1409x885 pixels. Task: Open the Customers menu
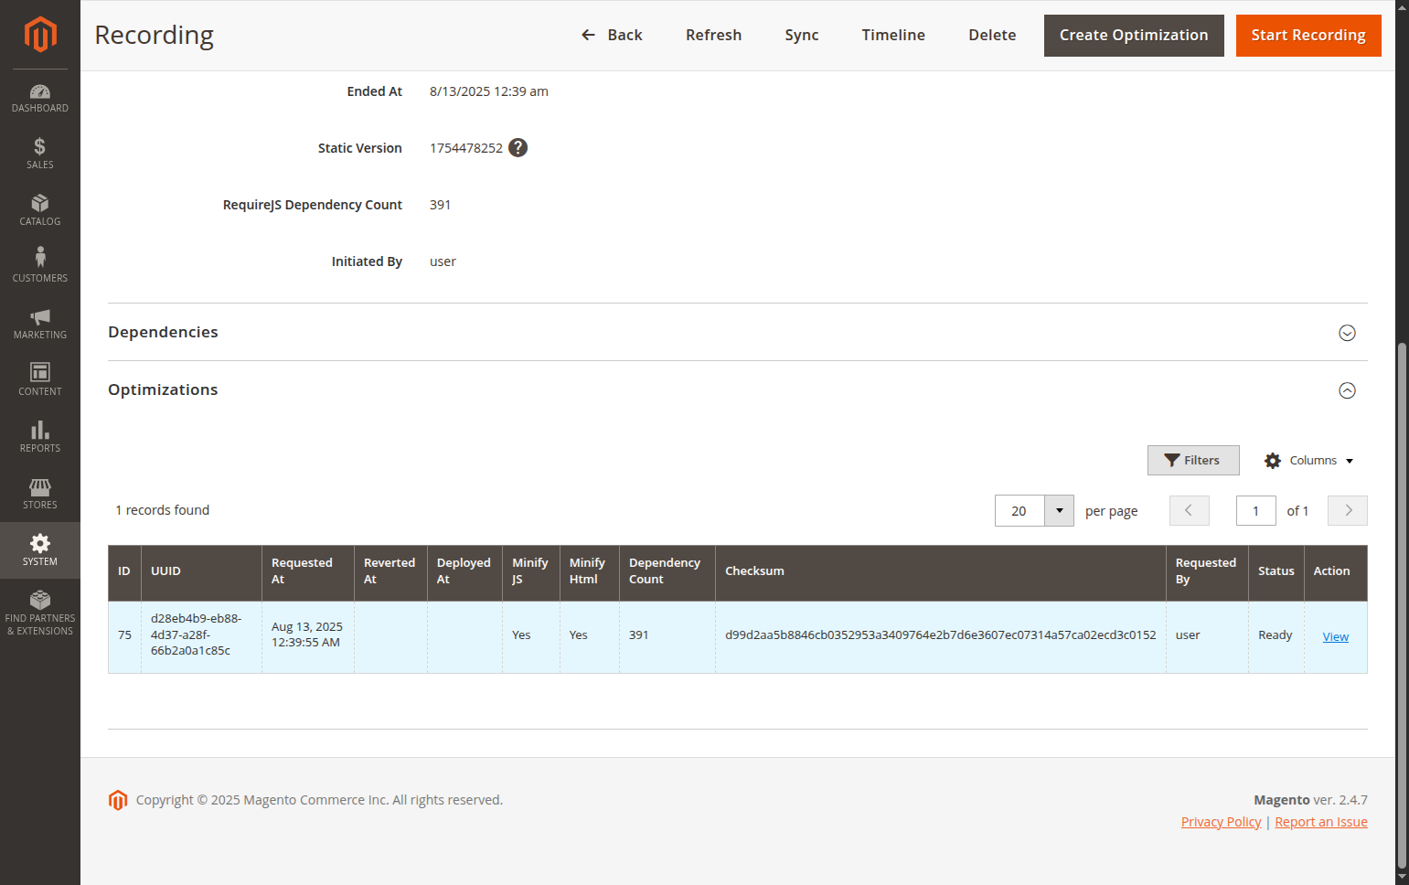(40, 267)
